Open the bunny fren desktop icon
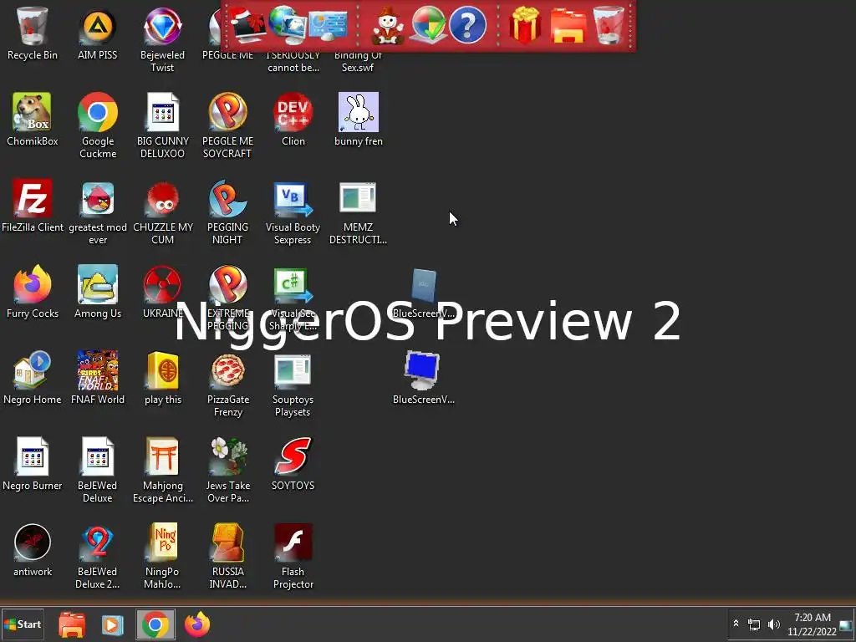 pyautogui.click(x=358, y=120)
